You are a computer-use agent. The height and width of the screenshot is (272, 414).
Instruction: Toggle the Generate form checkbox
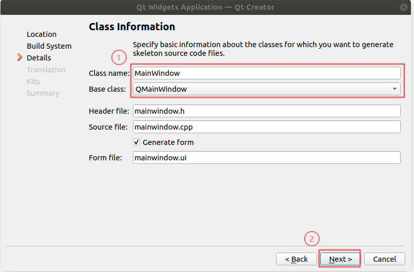point(136,142)
